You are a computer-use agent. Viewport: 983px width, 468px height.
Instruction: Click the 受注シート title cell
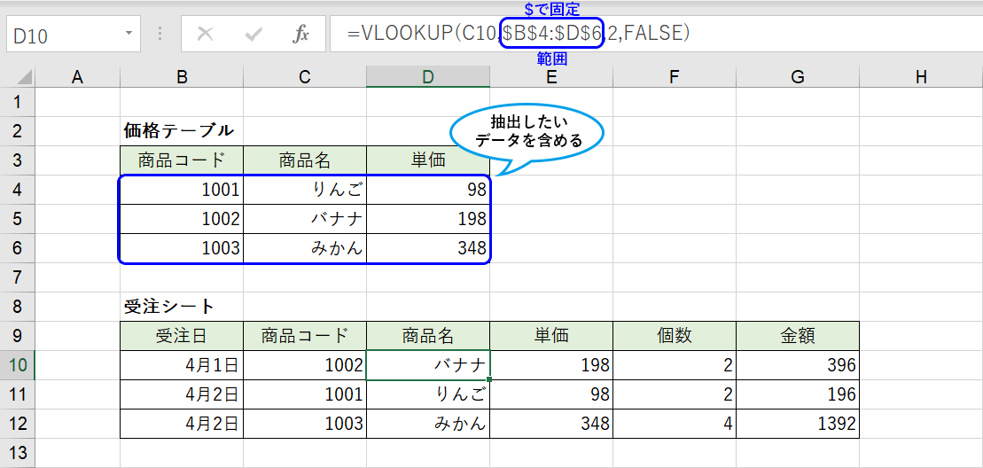coord(170,307)
